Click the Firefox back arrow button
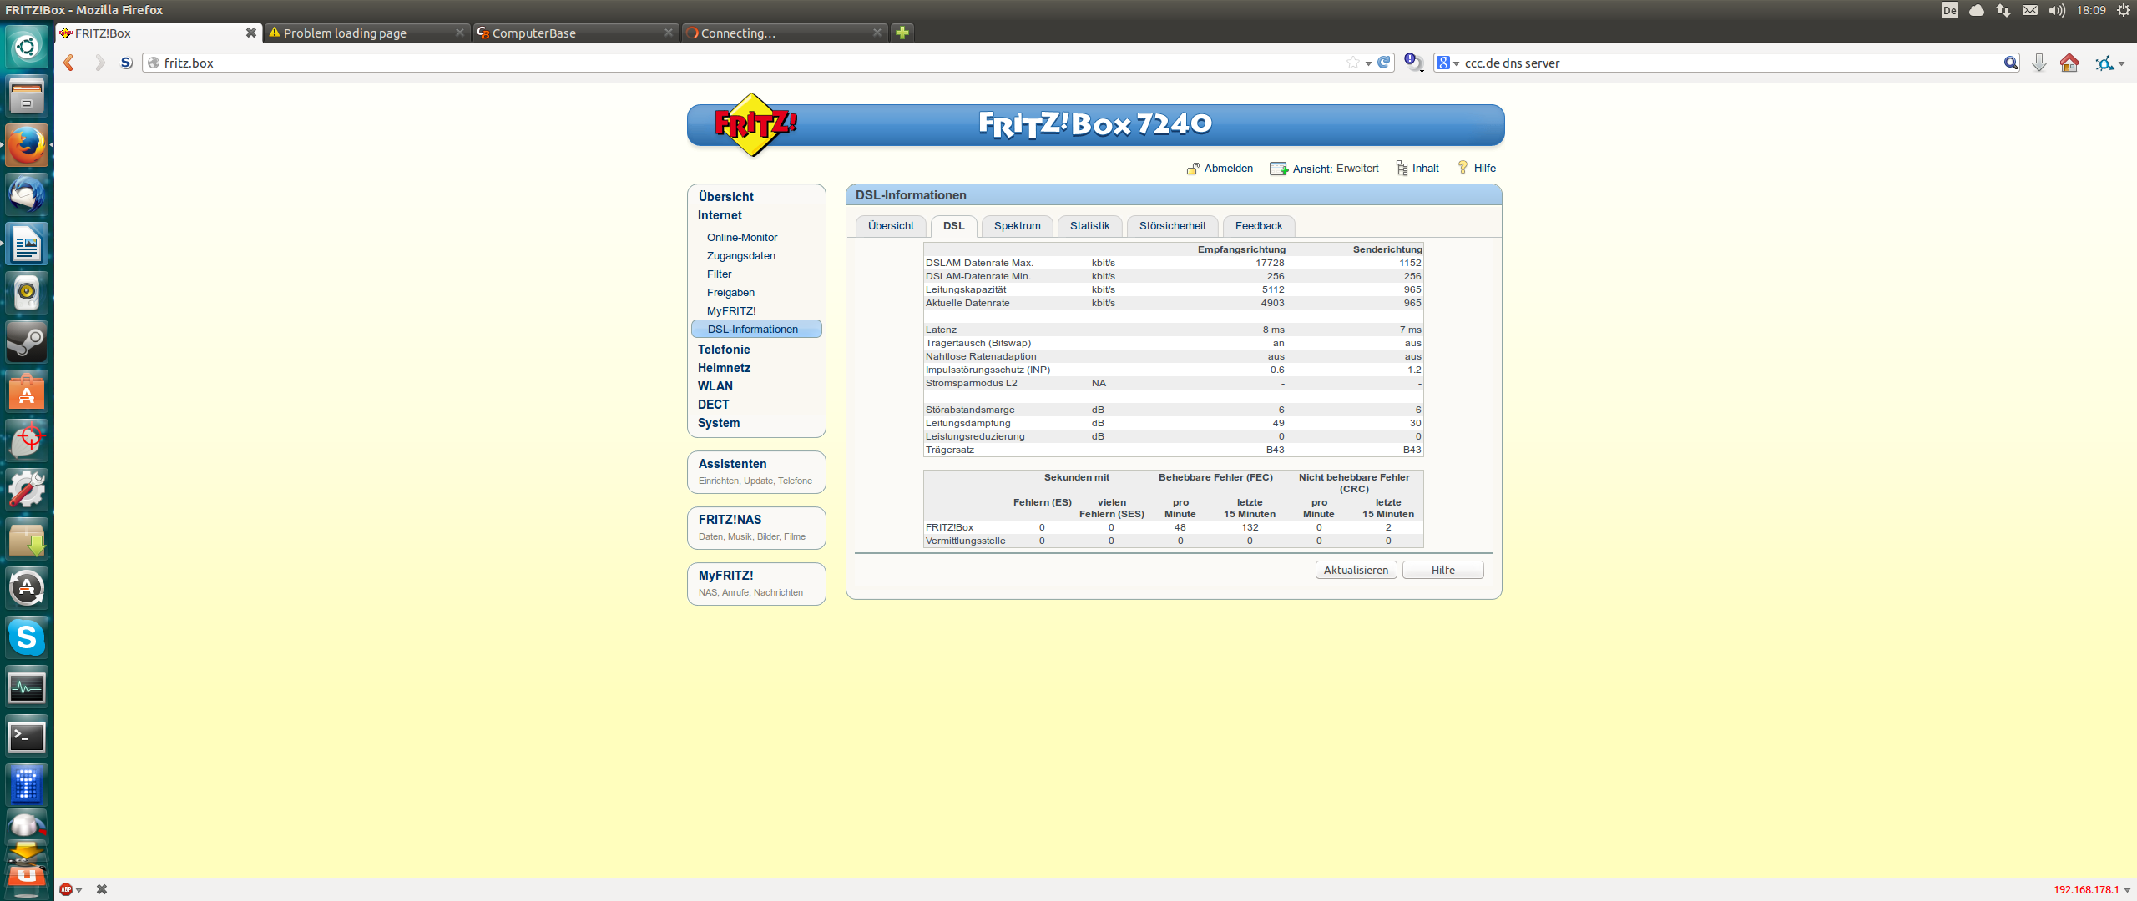 pos(69,63)
